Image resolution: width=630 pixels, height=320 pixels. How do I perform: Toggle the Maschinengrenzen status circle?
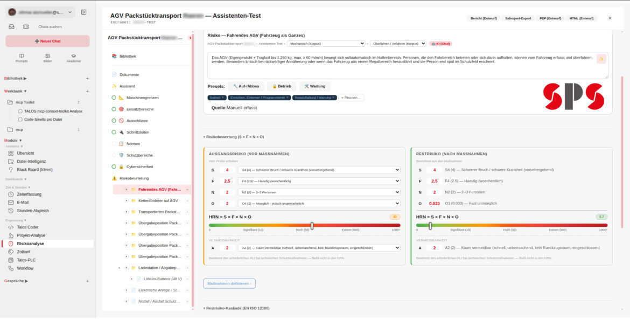click(114, 98)
